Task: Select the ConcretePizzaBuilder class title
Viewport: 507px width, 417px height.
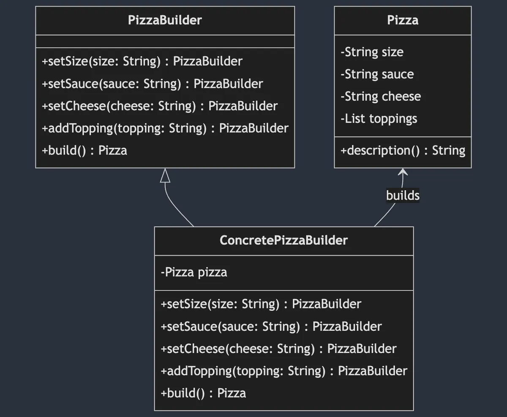Action: tap(283, 241)
